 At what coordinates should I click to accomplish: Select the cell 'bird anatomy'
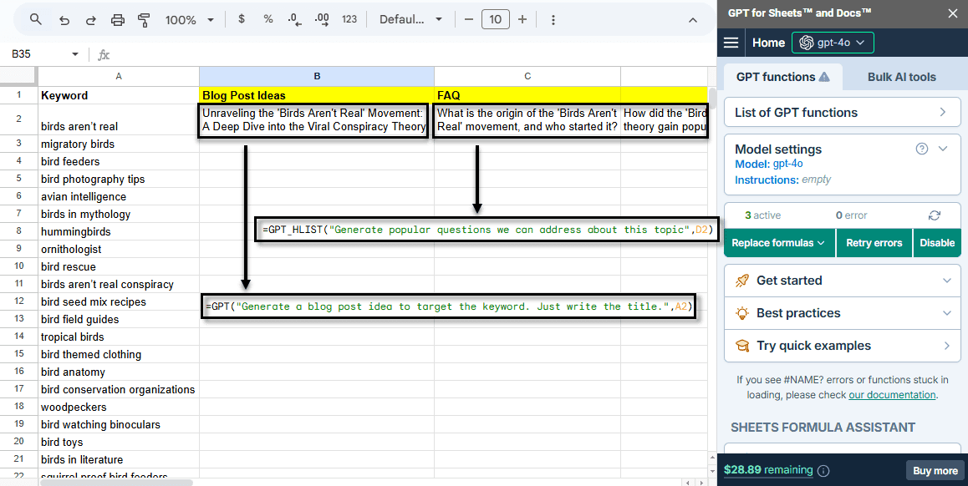tap(119, 372)
